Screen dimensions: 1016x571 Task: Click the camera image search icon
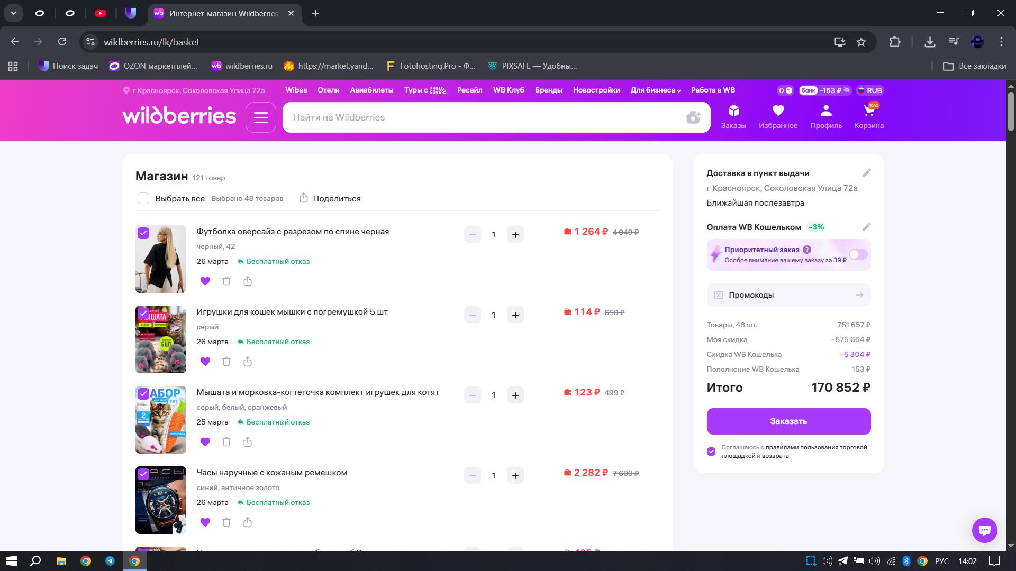pyautogui.click(x=693, y=117)
